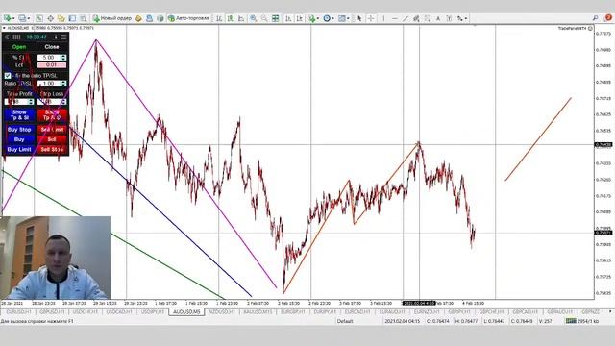Toggle chart auto scroll
Screen dimensions: 615x346
288,18
